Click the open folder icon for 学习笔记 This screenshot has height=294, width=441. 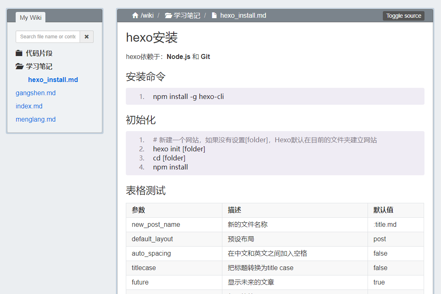[19, 66]
